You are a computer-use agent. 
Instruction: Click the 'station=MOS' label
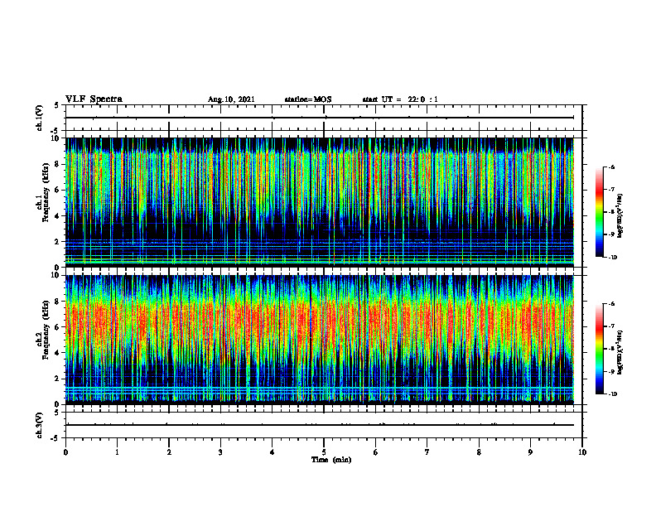[308, 99]
